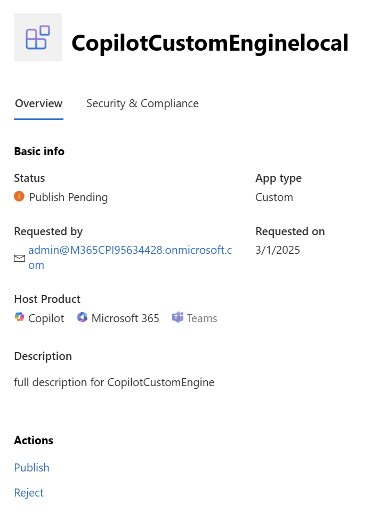Image resolution: width=379 pixels, height=512 pixels.
Task: Click the Requested by label
Action: pos(49,231)
